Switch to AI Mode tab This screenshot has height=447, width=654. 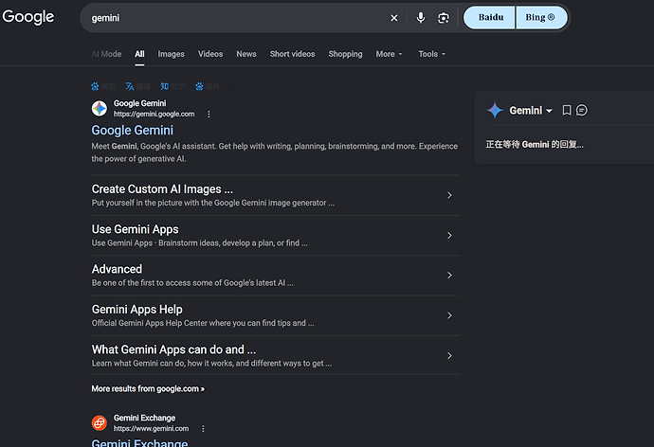coord(106,54)
